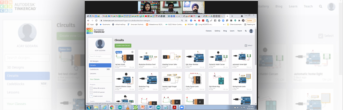Open the Amazing Curcan-Jaiks circuit thumbnail
This screenshot has height=110, width=343.
tap(171, 56)
